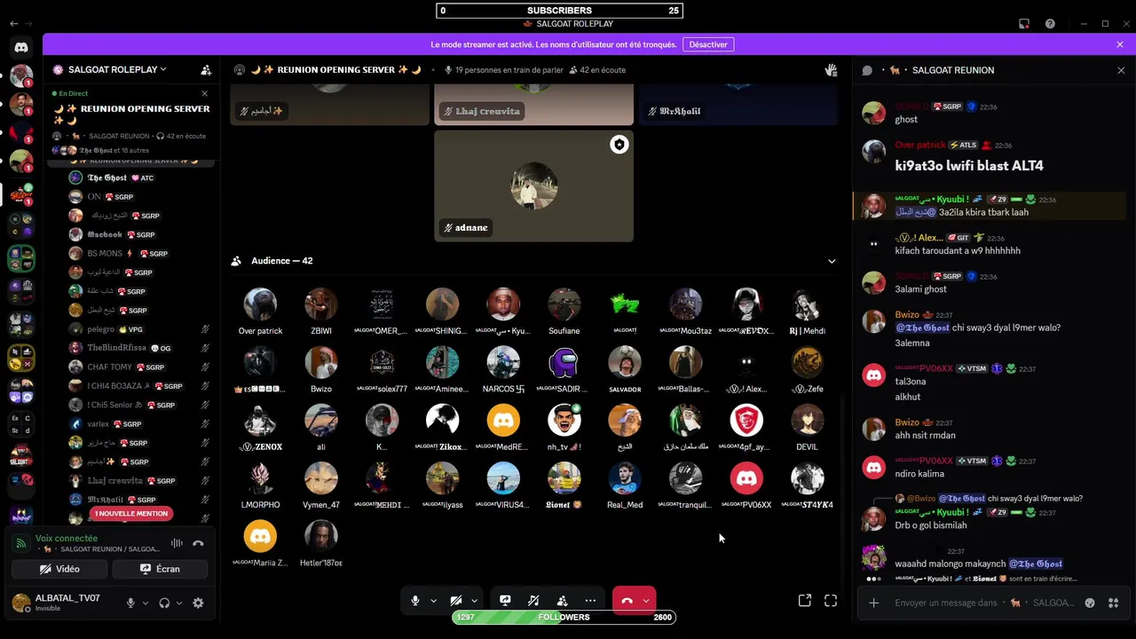Open emoji picker in chat input
The image size is (1136, 639).
[1090, 603]
